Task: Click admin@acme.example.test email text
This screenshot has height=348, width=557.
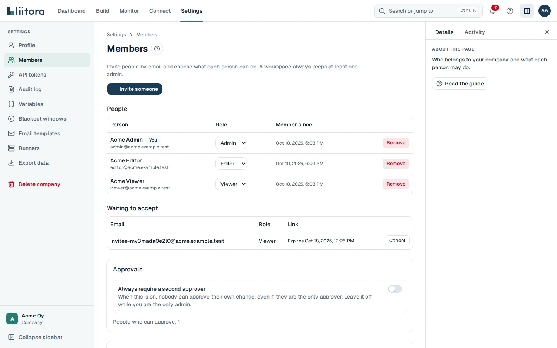Action: point(140,147)
